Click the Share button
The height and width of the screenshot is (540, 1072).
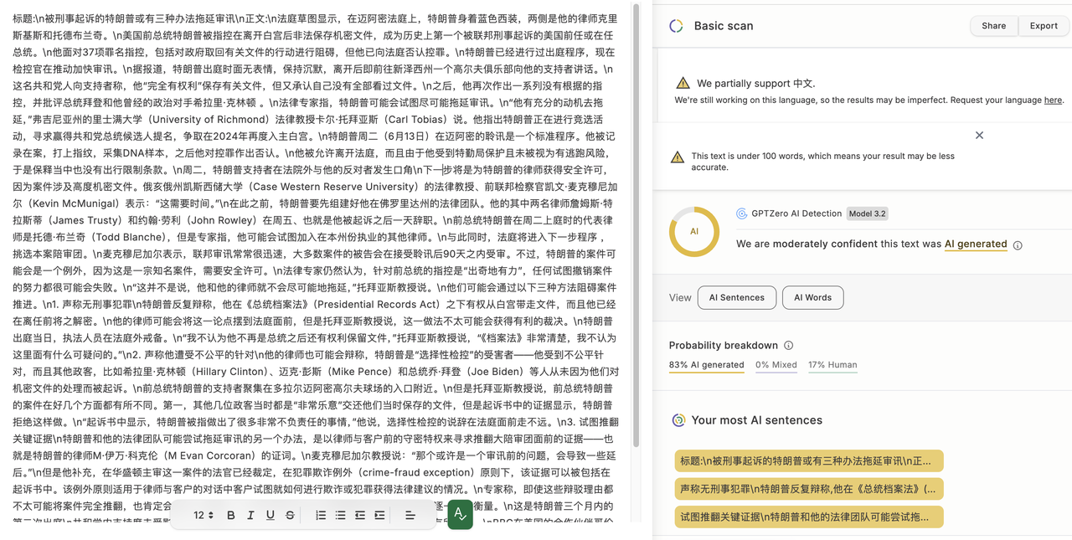click(994, 26)
